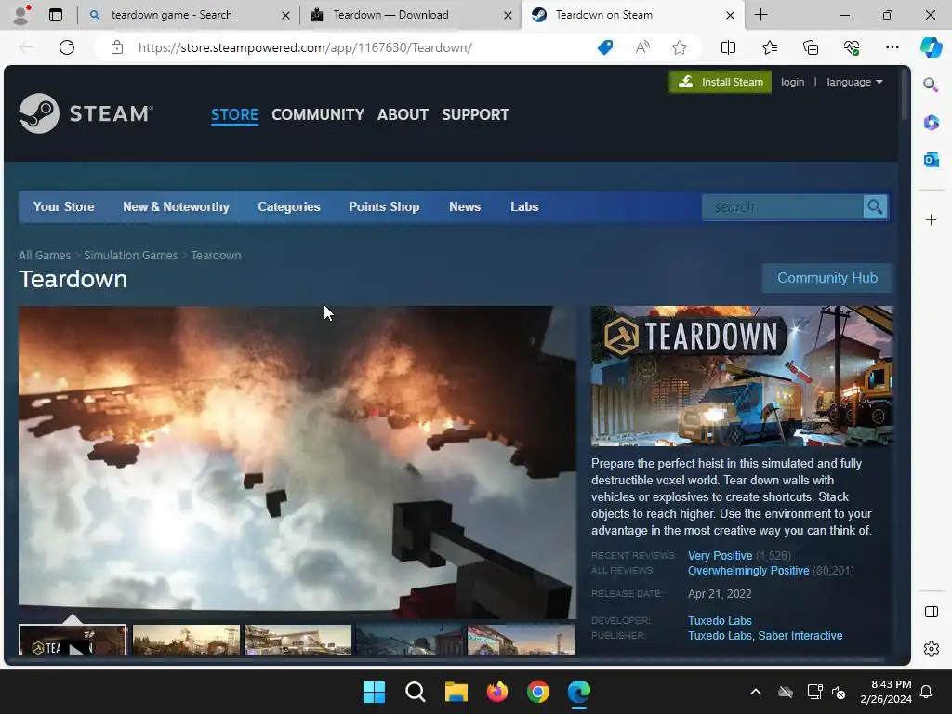Add page to favorites star icon
Screen dimensions: 952x714
[680, 47]
